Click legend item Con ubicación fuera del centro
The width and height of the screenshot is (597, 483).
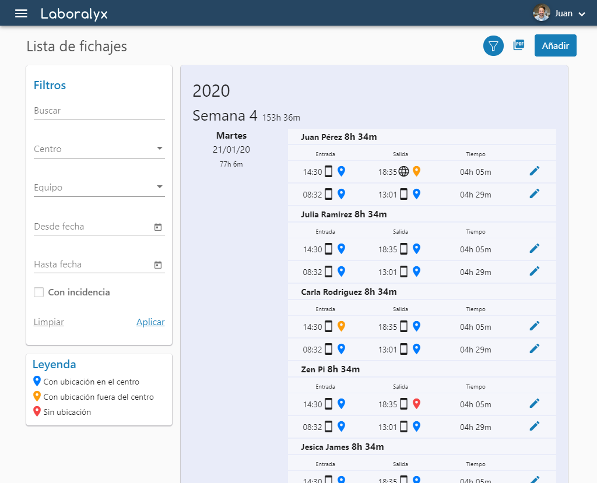click(94, 397)
